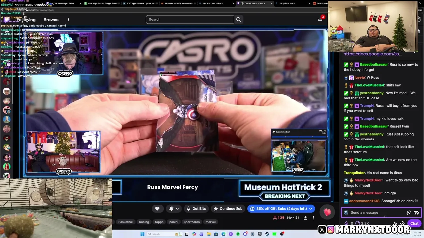Viewport: 424px width, 238px height.
Task: Open Discord from the taskbar
Action: [x=245, y=234]
